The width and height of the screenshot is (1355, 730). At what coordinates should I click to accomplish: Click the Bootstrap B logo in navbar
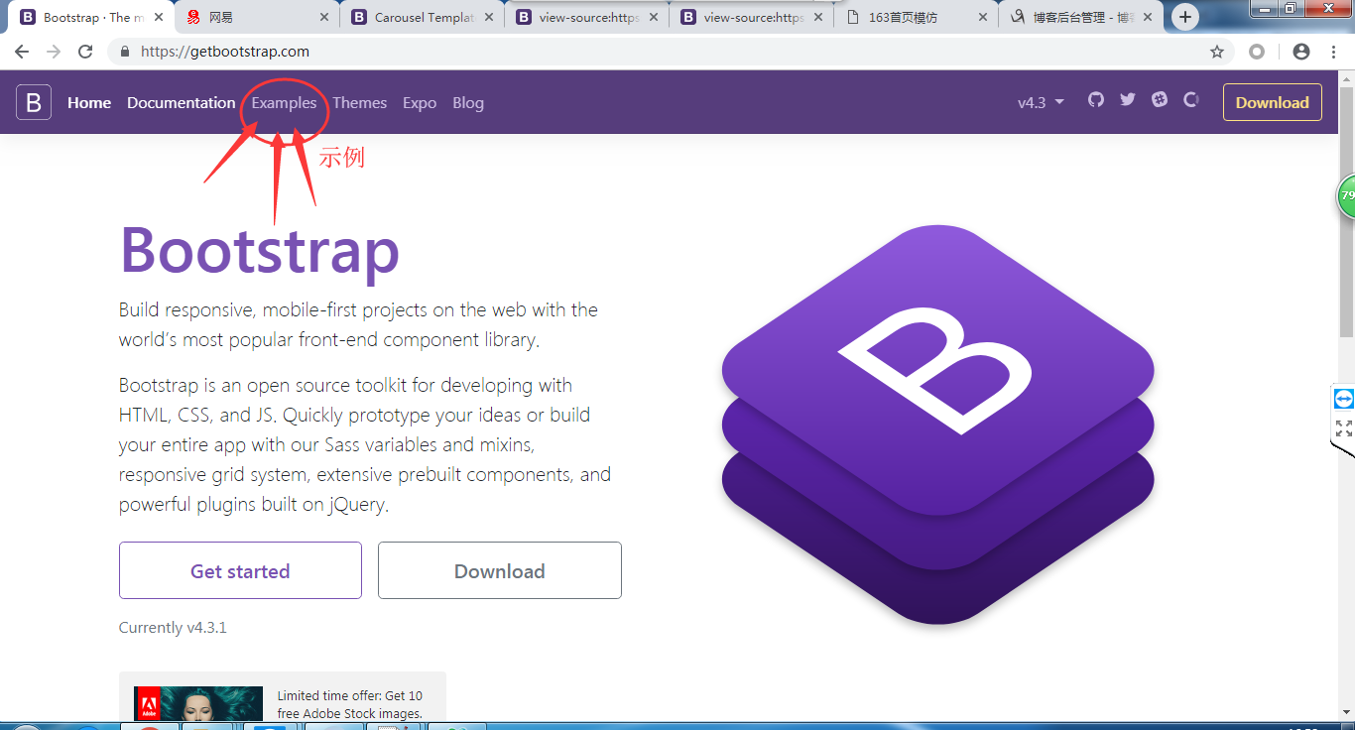tap(34, 102)
